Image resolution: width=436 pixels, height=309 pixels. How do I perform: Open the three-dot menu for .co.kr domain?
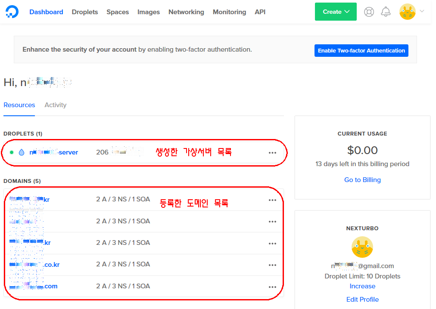tap(272, 265)
